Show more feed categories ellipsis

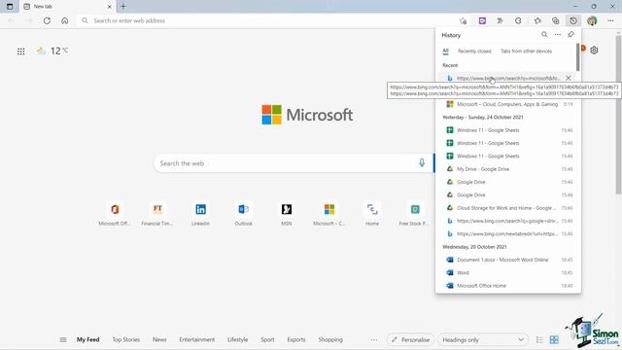click(374, 339)
